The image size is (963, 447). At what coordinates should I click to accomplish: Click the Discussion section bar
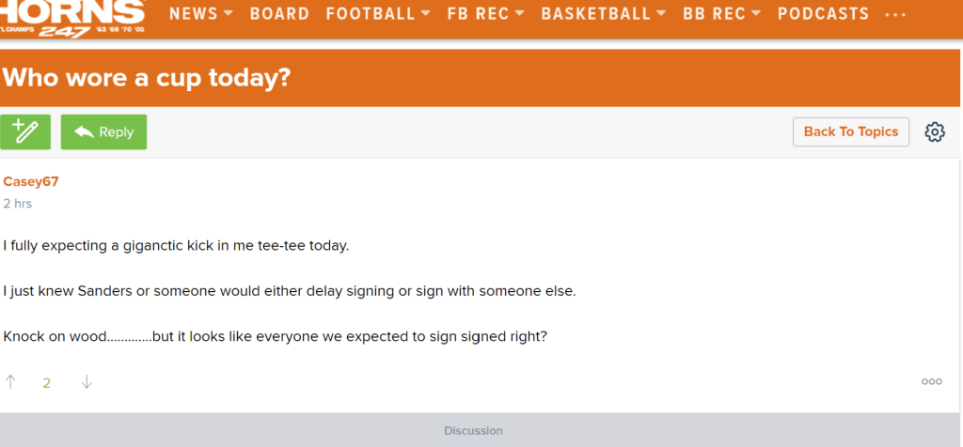(473, 430)
